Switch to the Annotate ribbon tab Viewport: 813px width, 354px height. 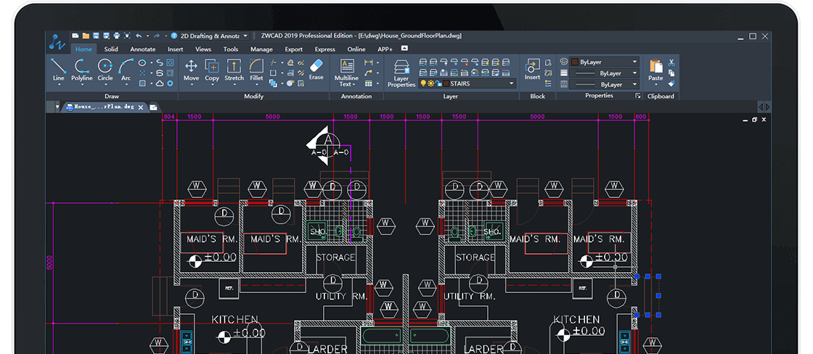[142, 49]
